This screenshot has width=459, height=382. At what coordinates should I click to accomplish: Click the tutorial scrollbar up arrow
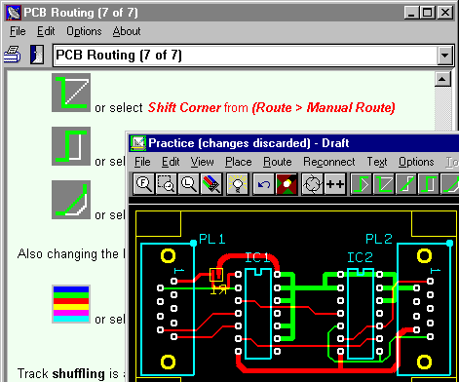click(x=442, y=79)
